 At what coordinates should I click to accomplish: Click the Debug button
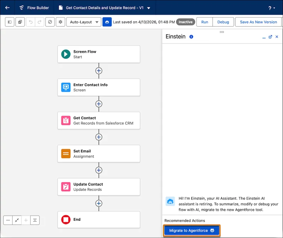click(223, 22)
